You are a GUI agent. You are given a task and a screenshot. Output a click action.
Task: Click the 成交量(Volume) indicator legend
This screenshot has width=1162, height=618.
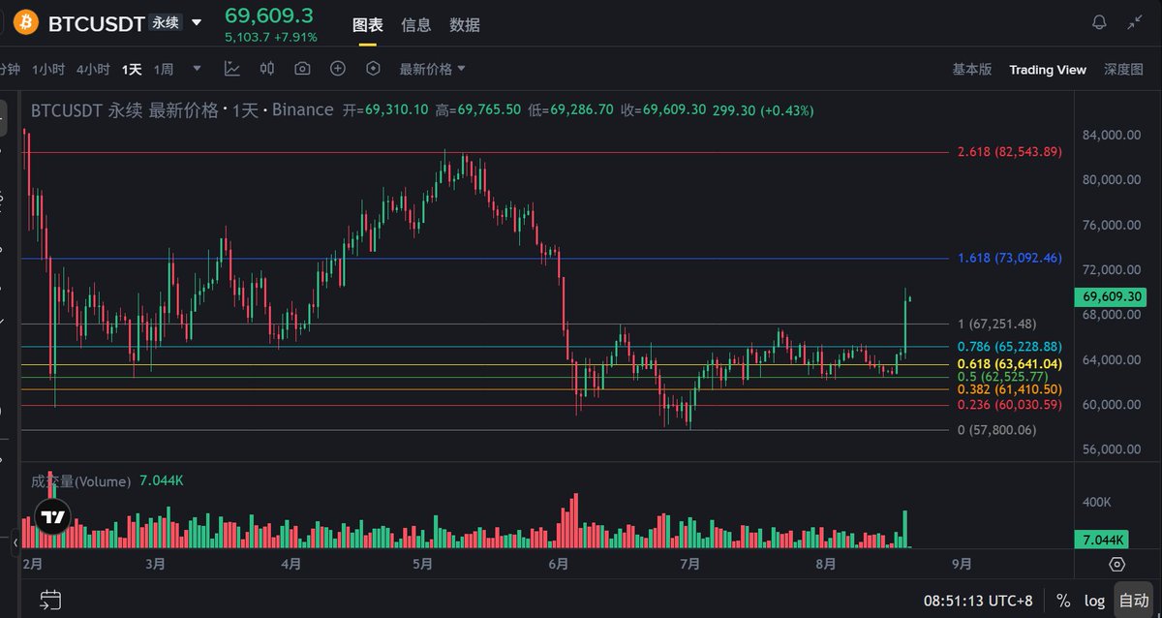(x=80, y=481)
